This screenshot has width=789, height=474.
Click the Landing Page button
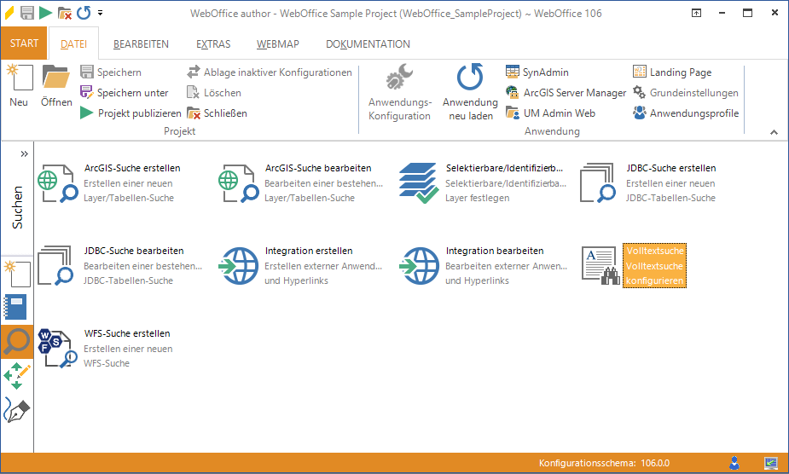click(x=672, y=72)
